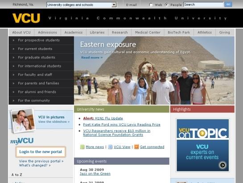Click the A to Z heading

click(17, 175)
